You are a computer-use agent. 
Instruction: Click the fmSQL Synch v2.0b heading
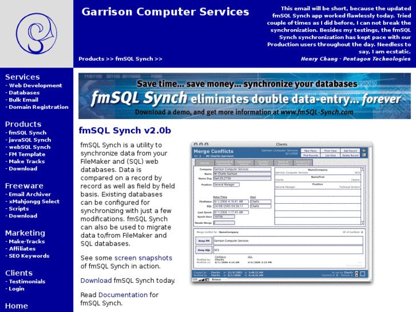[125, 131]
